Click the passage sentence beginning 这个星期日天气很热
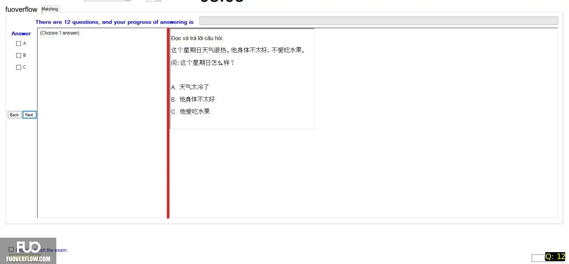 point(238,50)
